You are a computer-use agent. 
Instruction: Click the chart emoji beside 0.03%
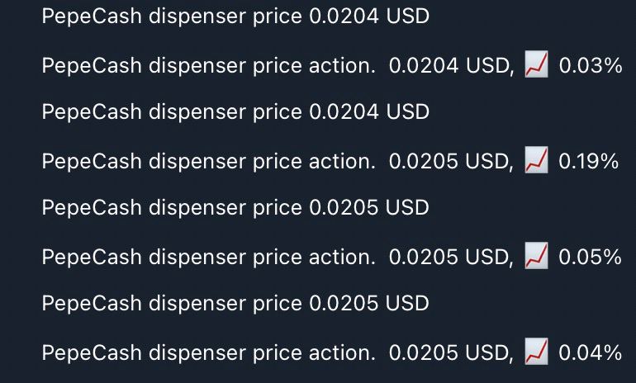(536, 64)
